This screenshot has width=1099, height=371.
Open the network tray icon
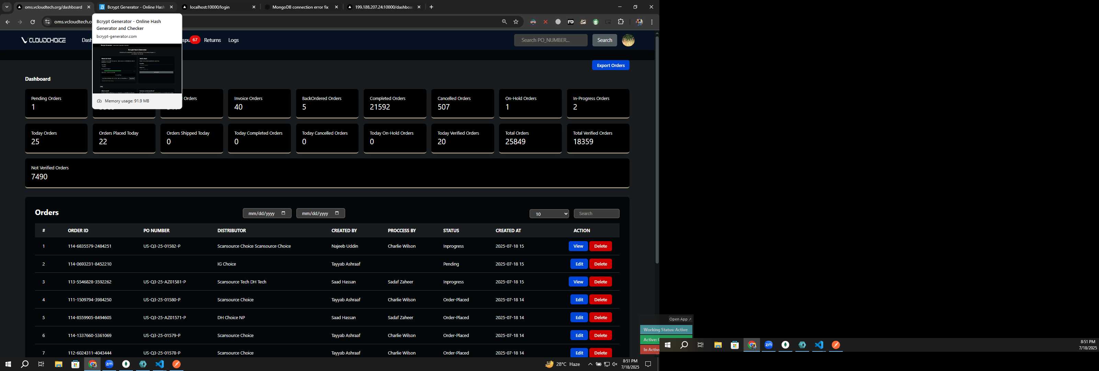pos(607,364)
